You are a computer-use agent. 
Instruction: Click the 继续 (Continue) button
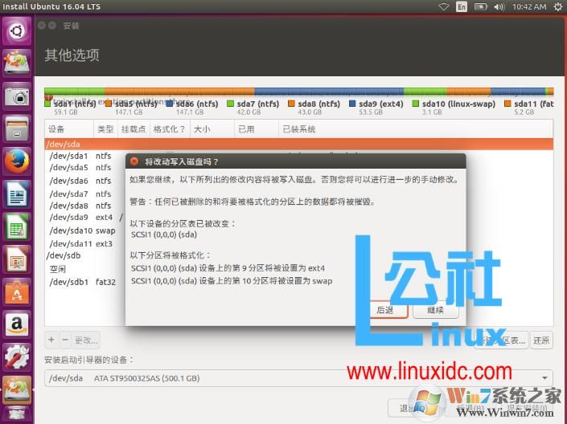coord(436,310)
